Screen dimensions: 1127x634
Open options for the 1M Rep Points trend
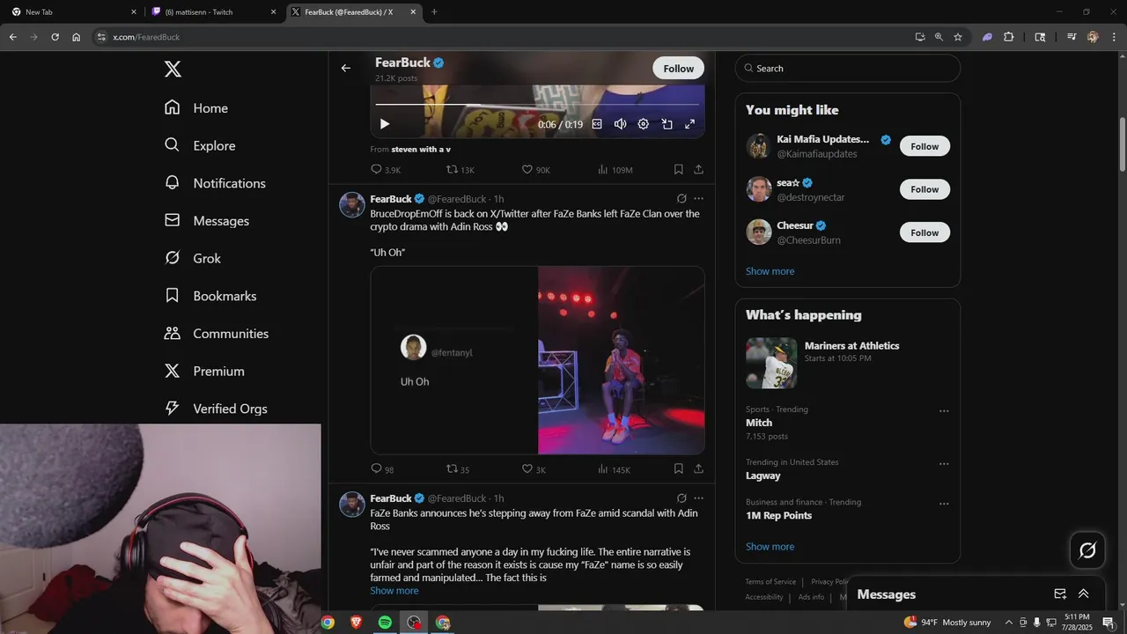click(x=944, y=504)
